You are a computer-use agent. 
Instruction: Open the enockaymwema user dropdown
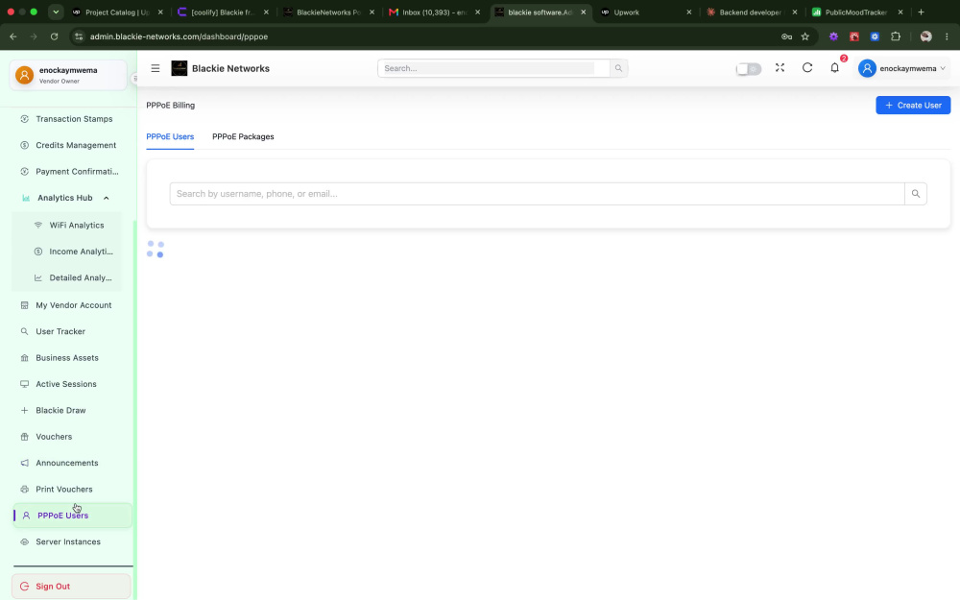click(x=901, y=68)
